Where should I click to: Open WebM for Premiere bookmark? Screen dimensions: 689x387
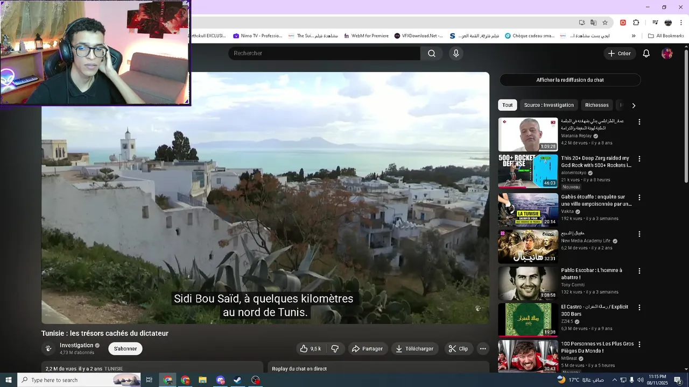[x=366, y=36]
